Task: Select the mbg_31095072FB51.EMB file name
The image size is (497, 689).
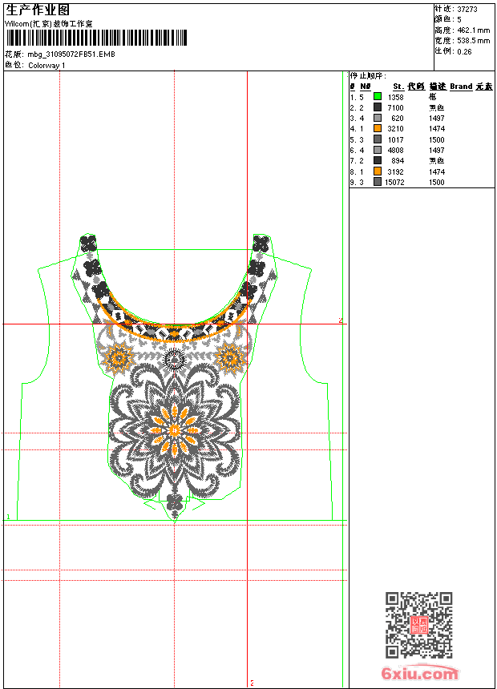Action: coord(71,54)
